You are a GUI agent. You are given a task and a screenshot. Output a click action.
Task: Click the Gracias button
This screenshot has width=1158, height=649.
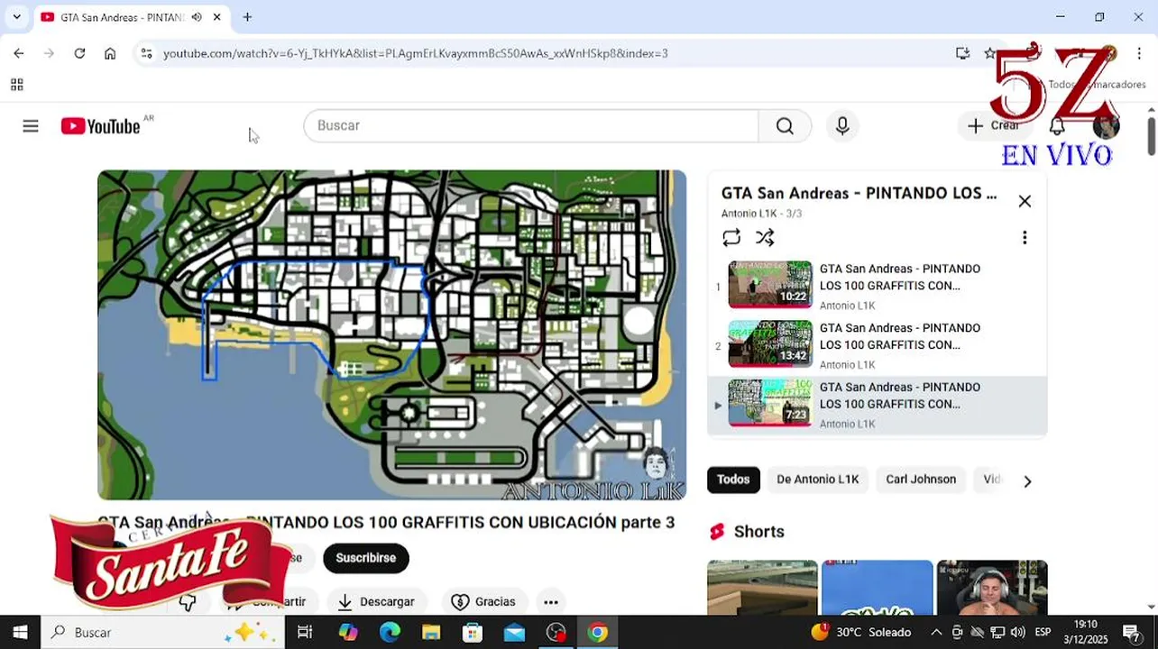point(483,602)
